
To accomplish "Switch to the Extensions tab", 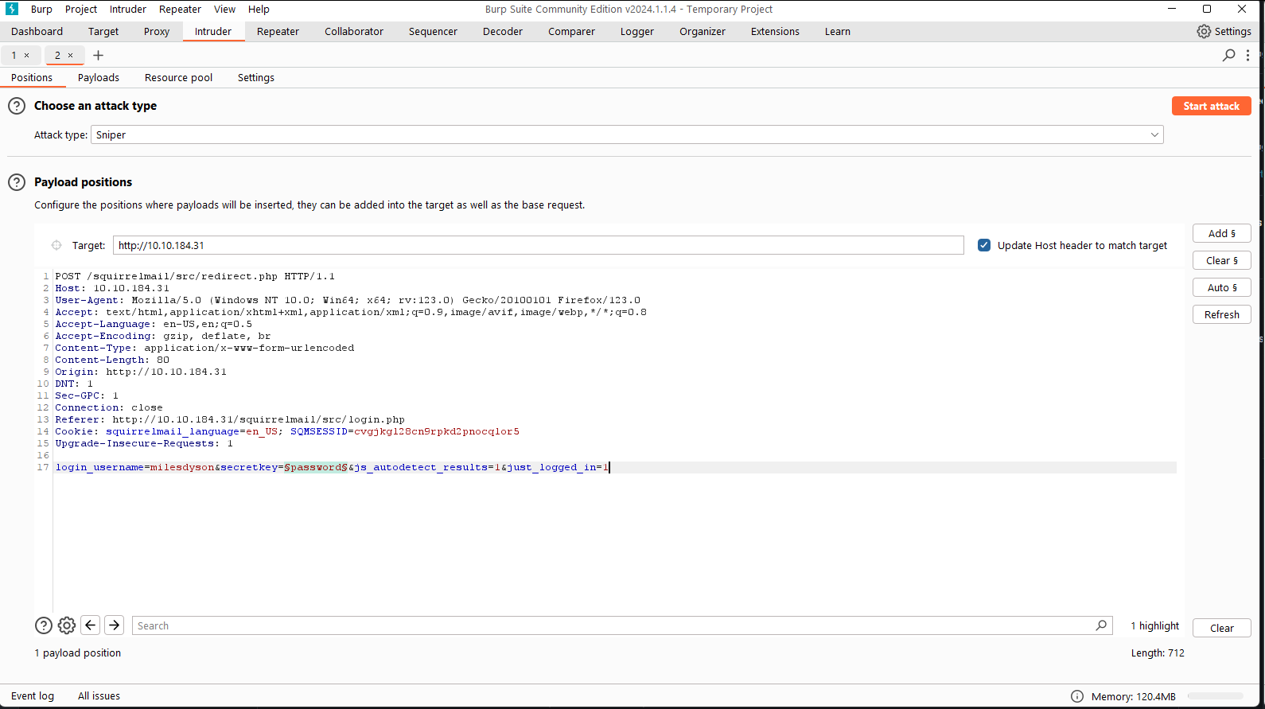I will tap(775, 31).
